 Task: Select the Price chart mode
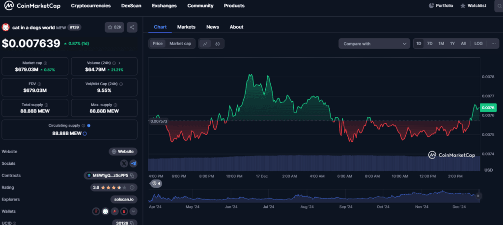click(x=158, y=44)
